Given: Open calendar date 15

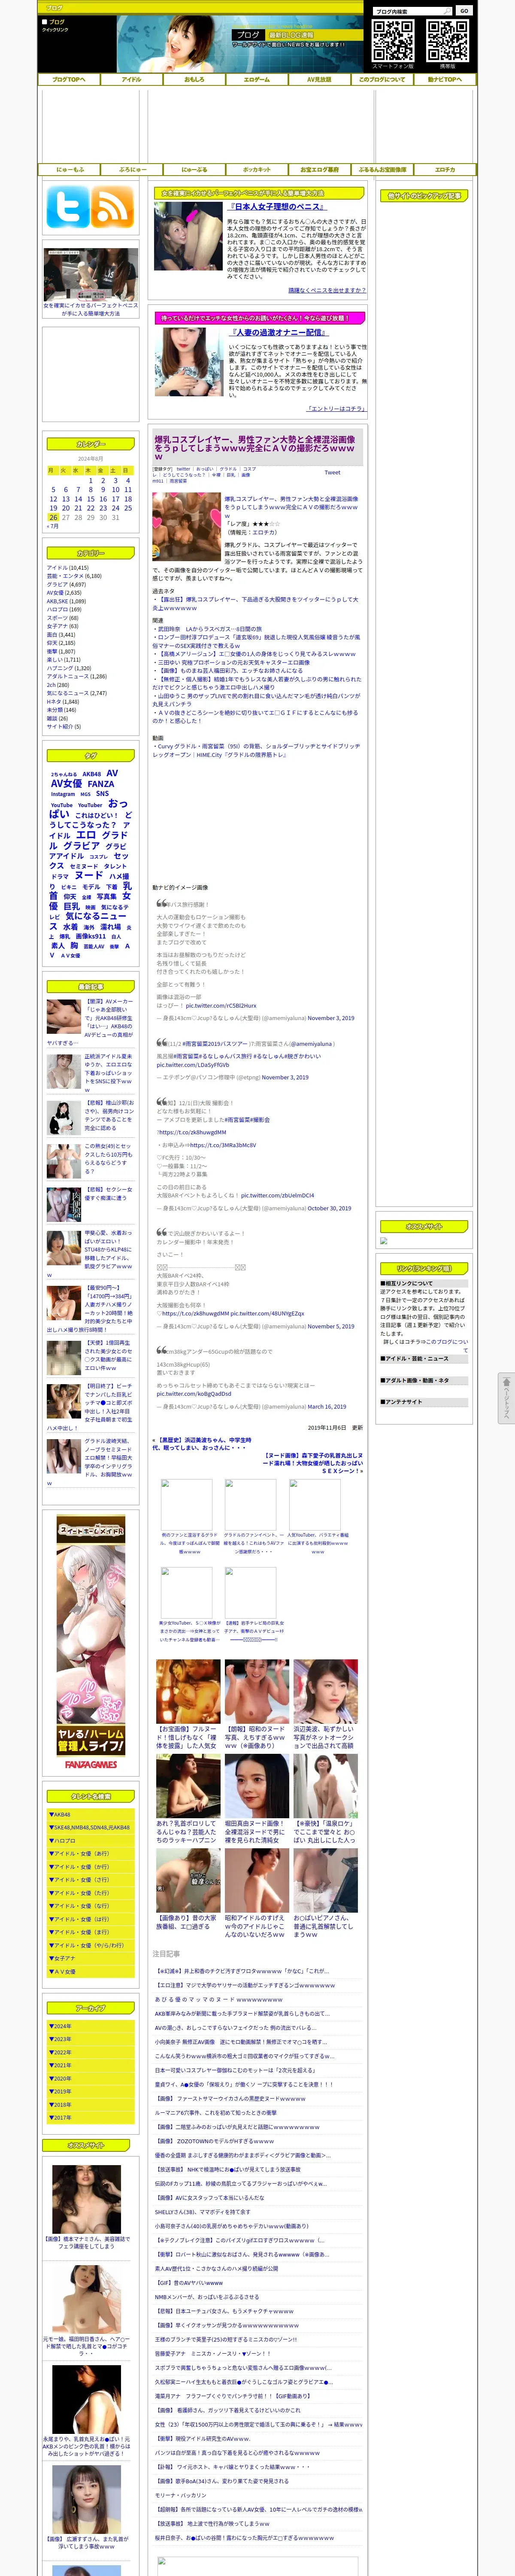Looking at the screenshot, I should tap(90, 499).
